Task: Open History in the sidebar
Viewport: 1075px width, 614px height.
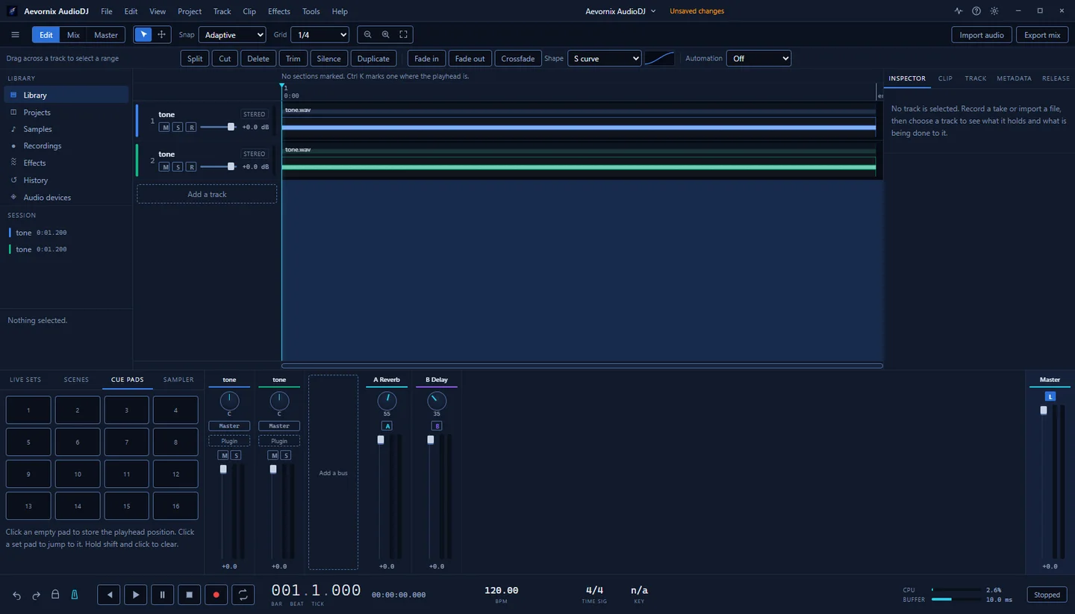Action: tap(66, 180)
